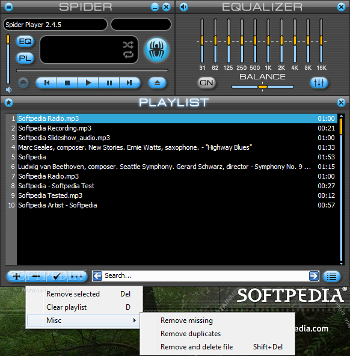The width and height of the screenshot is (350, 356).
Task: Mute sound using the speaker icon
Action: point(8,90)
